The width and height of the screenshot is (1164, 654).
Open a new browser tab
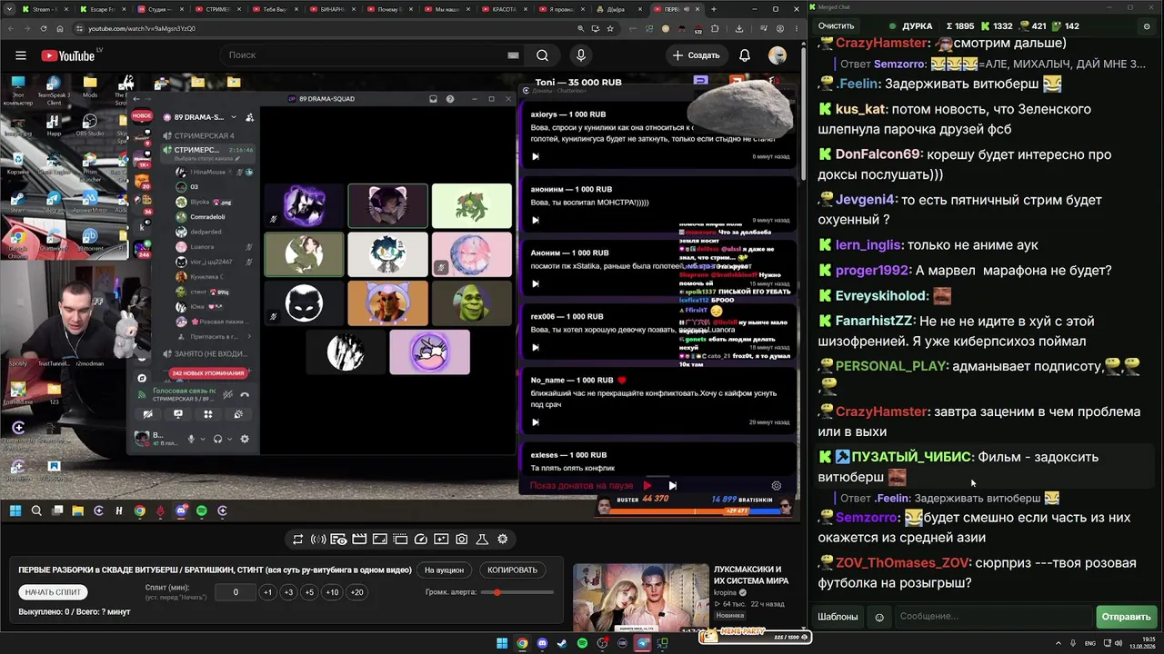[x=713, y=9]
